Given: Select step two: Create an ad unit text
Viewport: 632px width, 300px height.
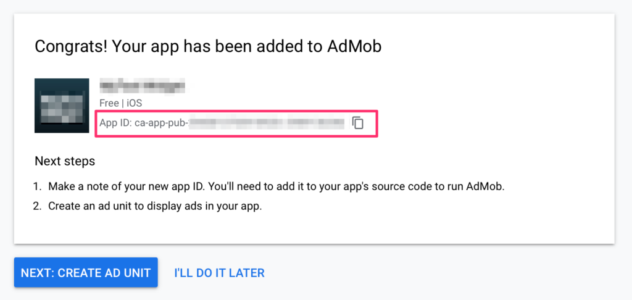Looking at the screenshot, I should [155, 206].
